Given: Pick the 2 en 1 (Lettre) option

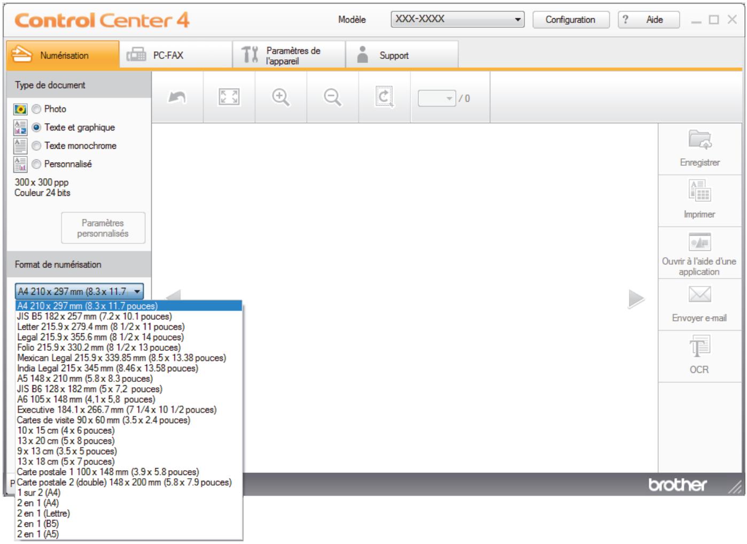Looking at the screenshot, I should coord(129,514).
